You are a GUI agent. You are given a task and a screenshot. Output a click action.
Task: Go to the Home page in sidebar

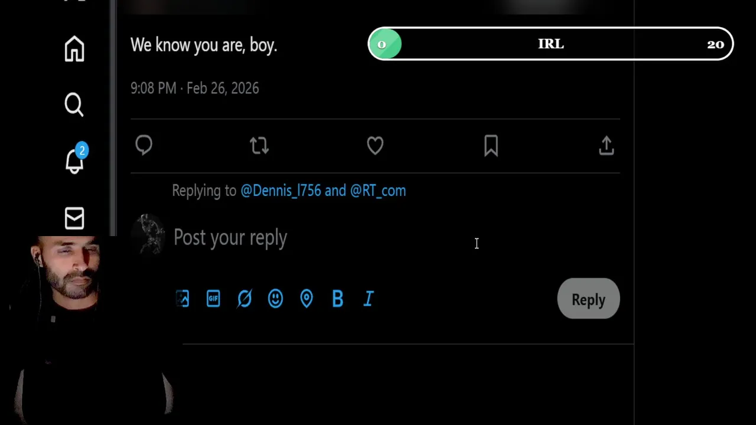pos(74,49)
